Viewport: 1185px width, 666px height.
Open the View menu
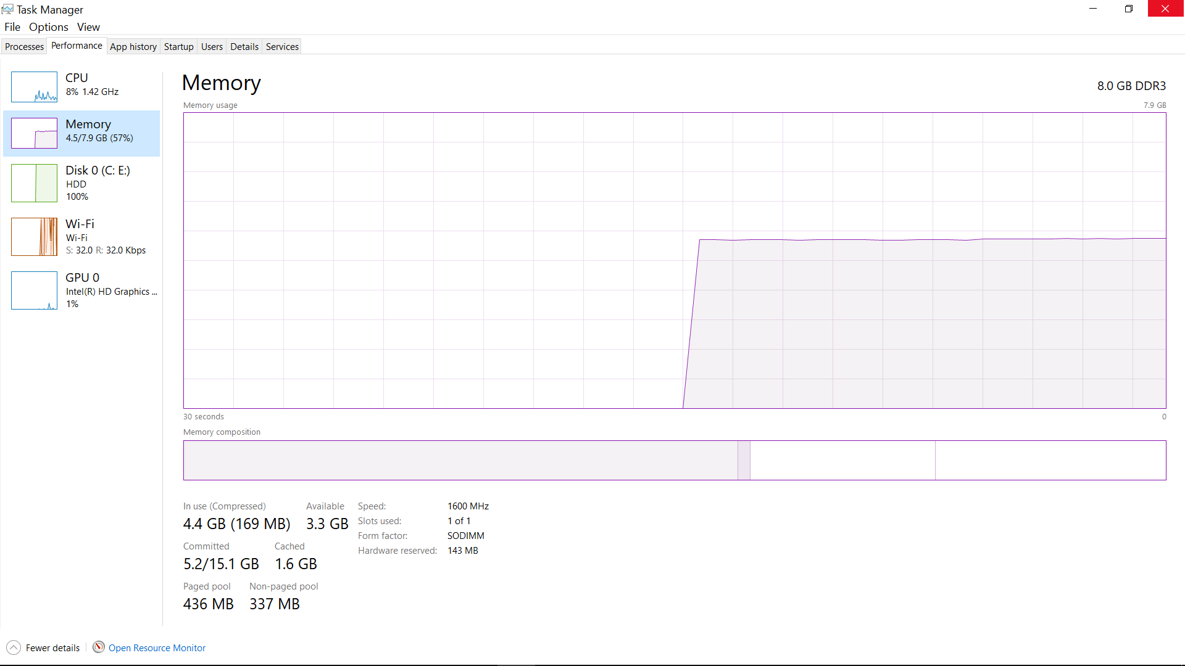tap(88, 27)
